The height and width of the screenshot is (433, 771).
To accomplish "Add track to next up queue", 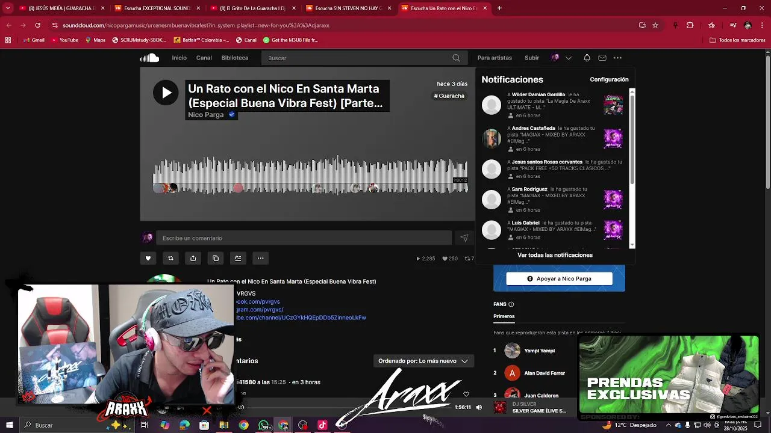I will point(238,258).
